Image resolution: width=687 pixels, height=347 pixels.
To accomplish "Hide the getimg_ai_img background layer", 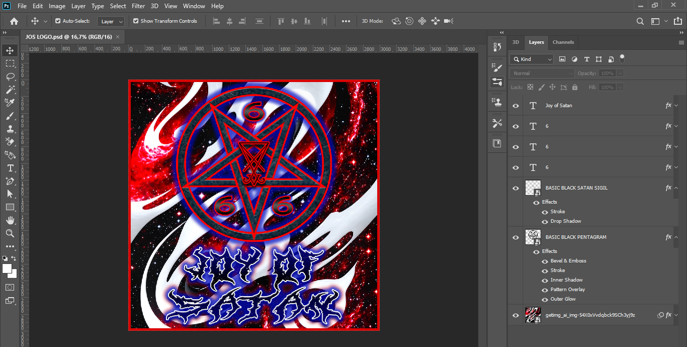I will pyautogui.click(x=516, y=315).
